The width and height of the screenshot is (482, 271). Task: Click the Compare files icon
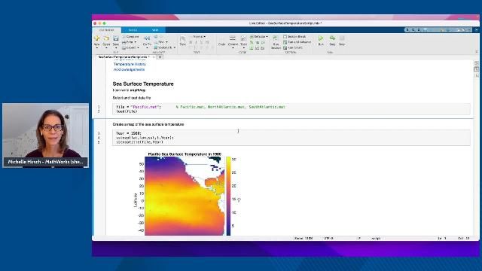124,37
